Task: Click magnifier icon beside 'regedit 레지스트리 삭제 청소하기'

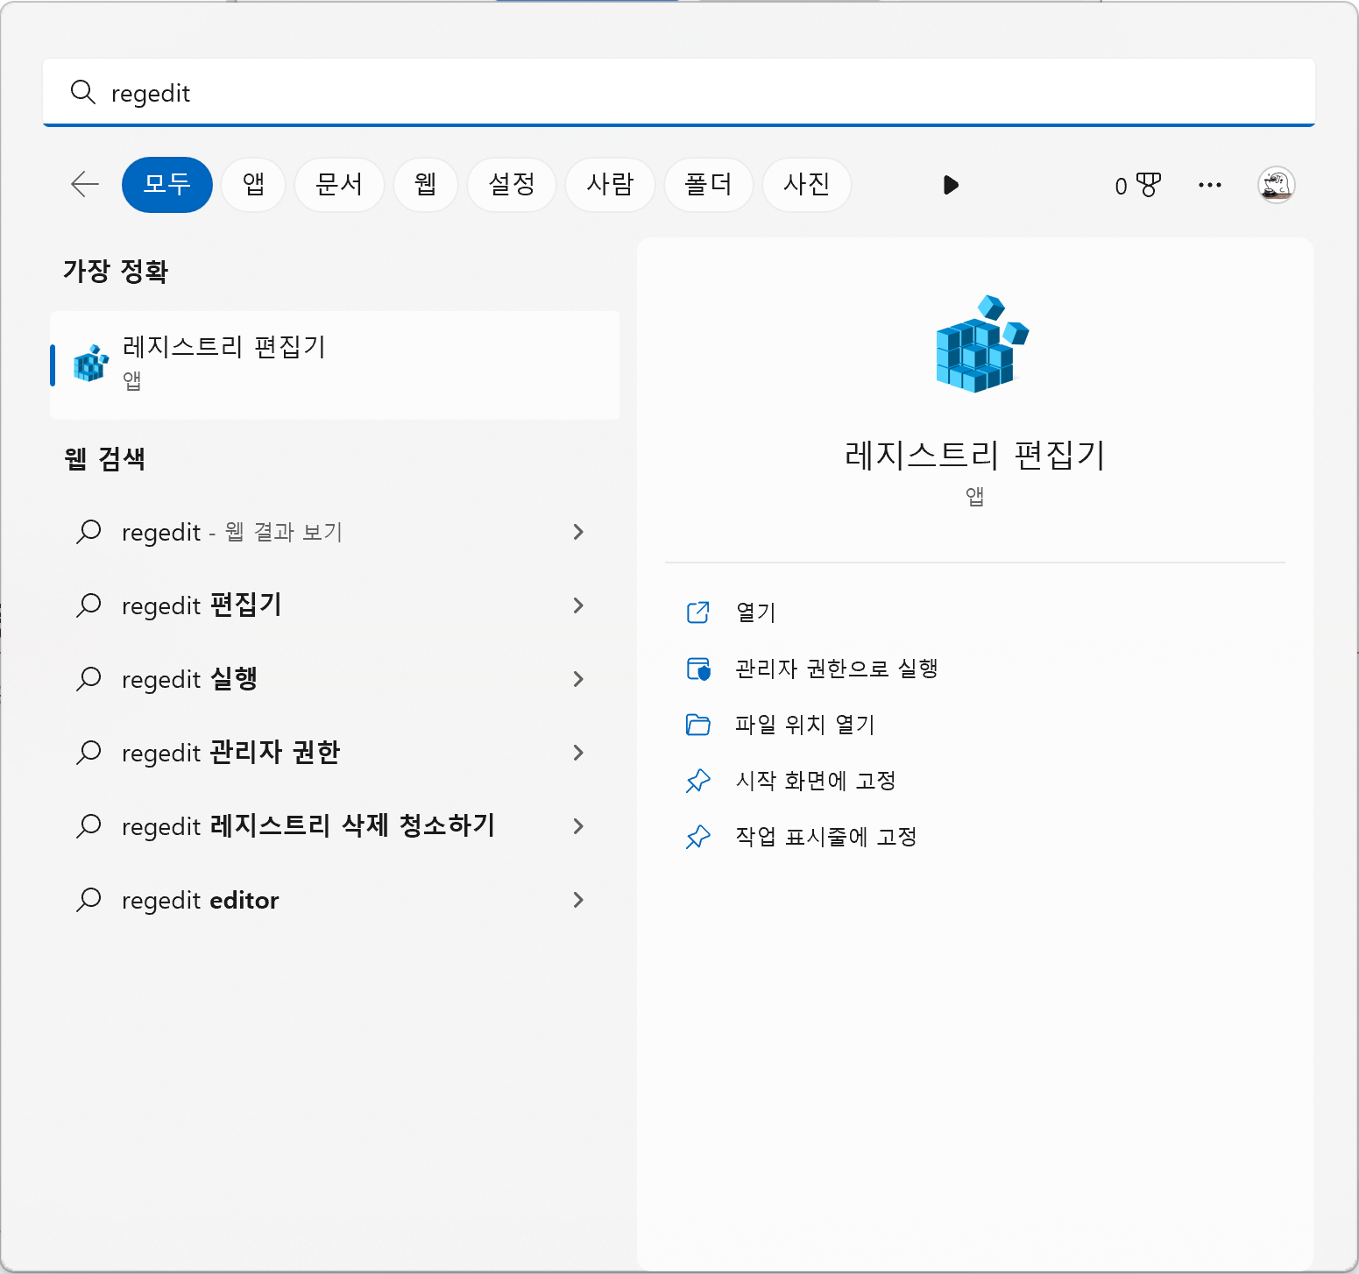Action: (88, 826)
